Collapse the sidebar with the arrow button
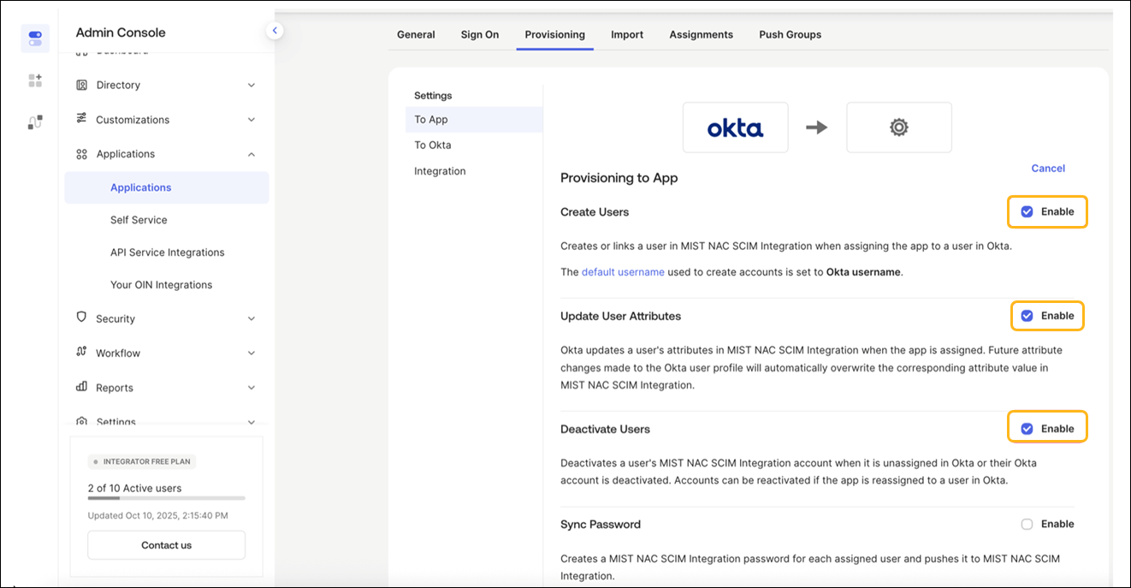Viewport: 1131px width, 588px height. click(275, 31)
